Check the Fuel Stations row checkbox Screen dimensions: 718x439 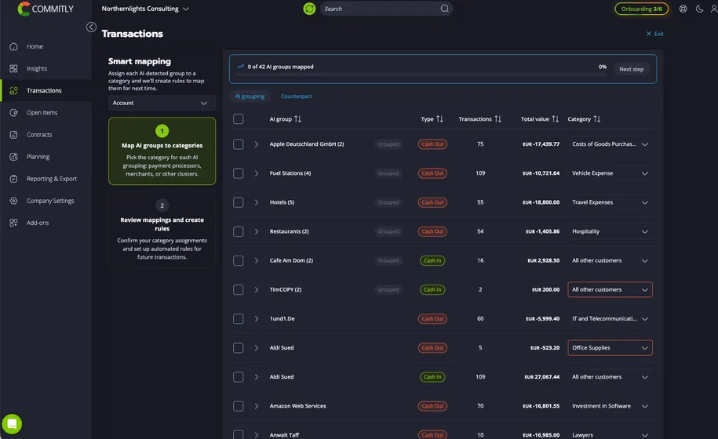(238, 173)
